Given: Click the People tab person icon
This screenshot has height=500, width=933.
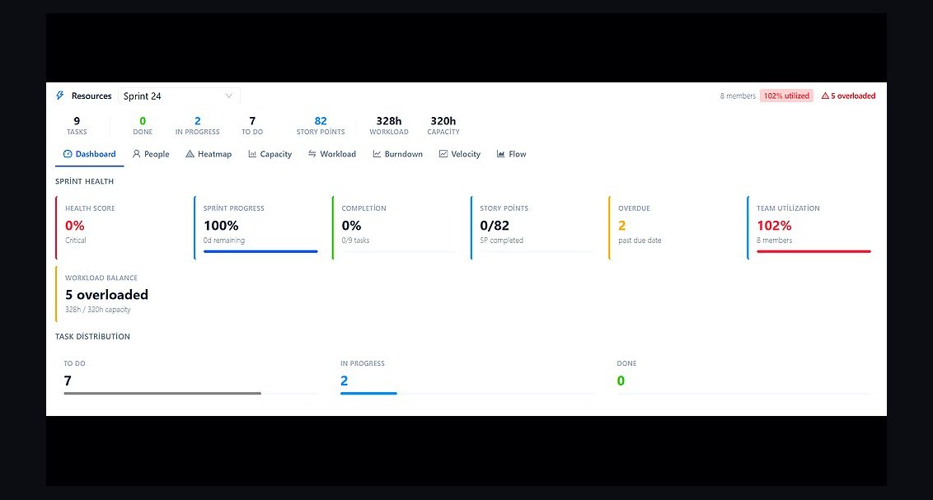Looking at the screenshot, I should tap(136, 154).
